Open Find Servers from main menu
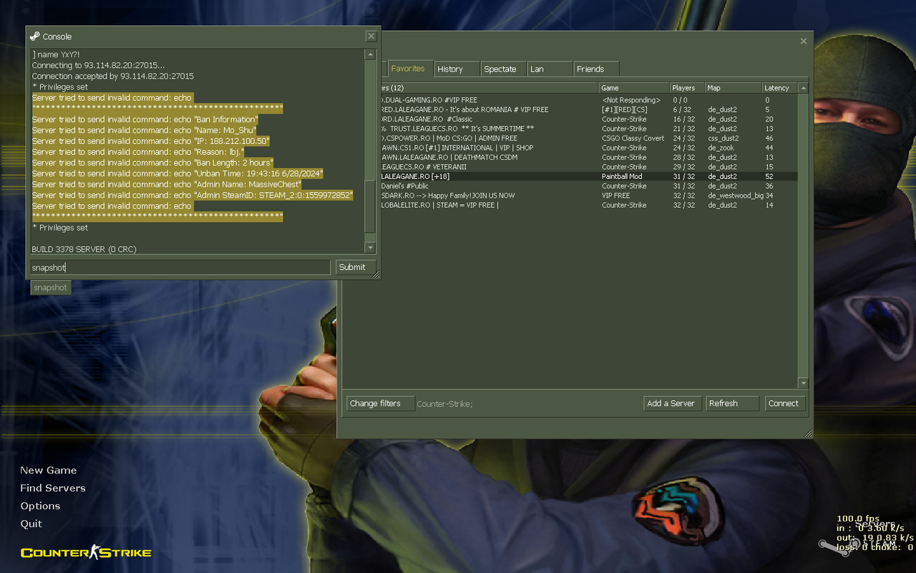 click(53, 488)
